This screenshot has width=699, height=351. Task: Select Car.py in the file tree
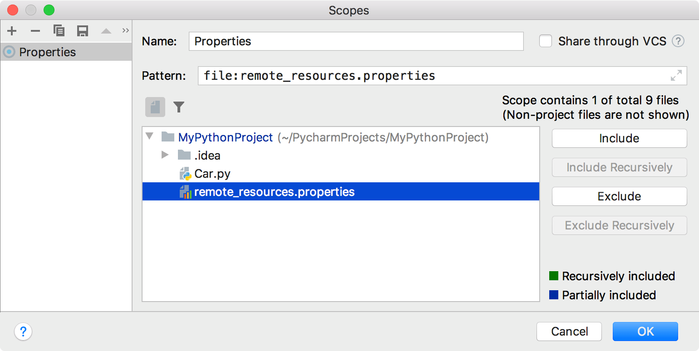click(x=212, y=174)
